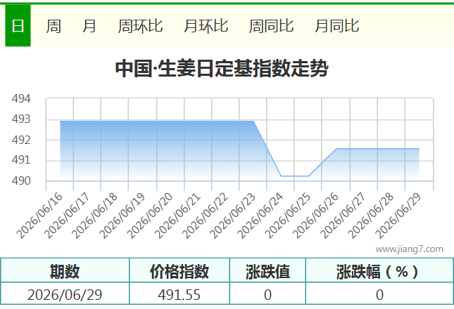
Task: Click the 494 y-axis value
Action: point(21,99)
